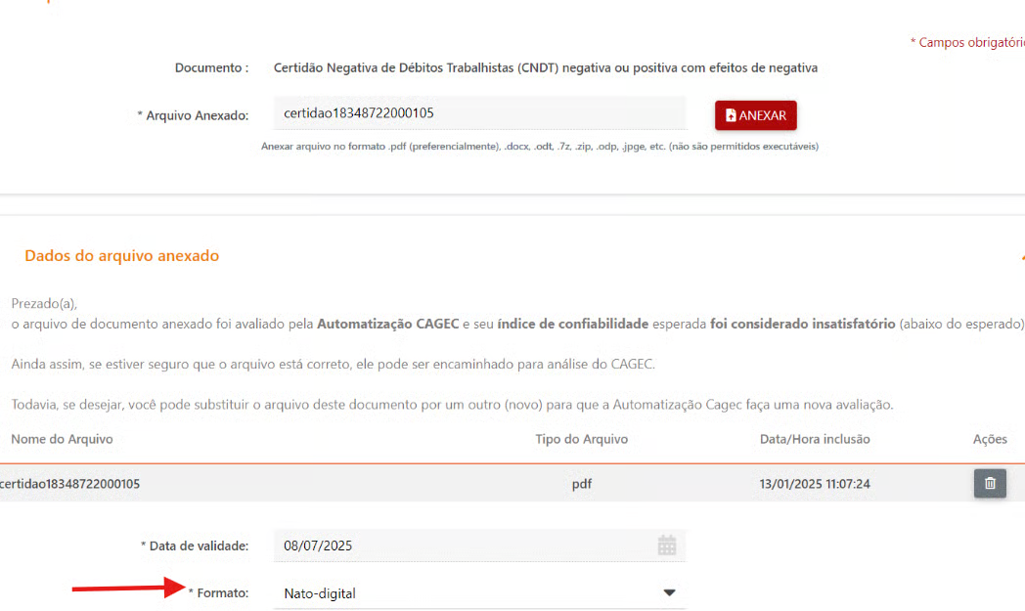Click the Campos obrigatórios notice
Viewport: 1025px width, 611px height.
pyautogui.click(x=968, y=43)
